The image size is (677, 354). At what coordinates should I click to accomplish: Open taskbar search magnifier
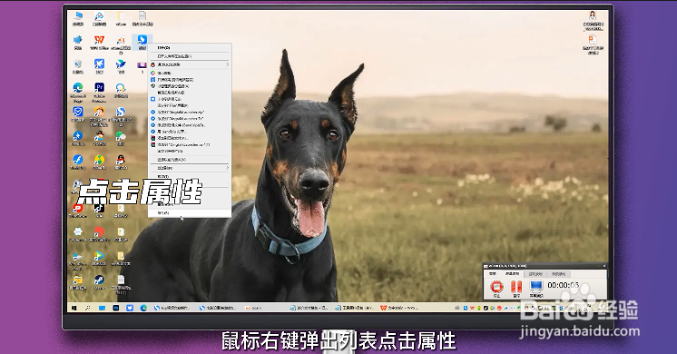[88, 308]
